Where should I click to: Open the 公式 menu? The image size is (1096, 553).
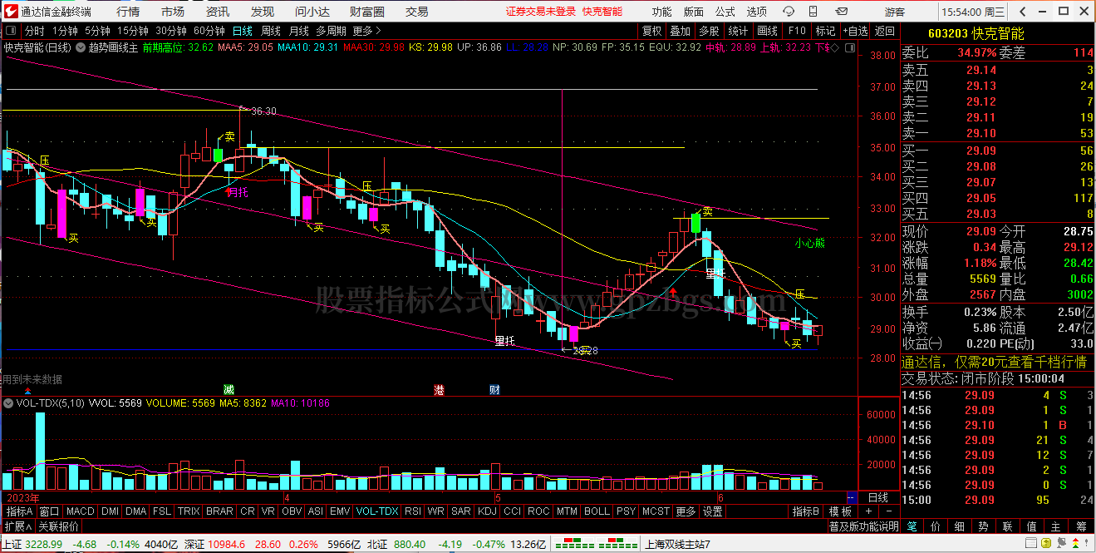point(725,12)
